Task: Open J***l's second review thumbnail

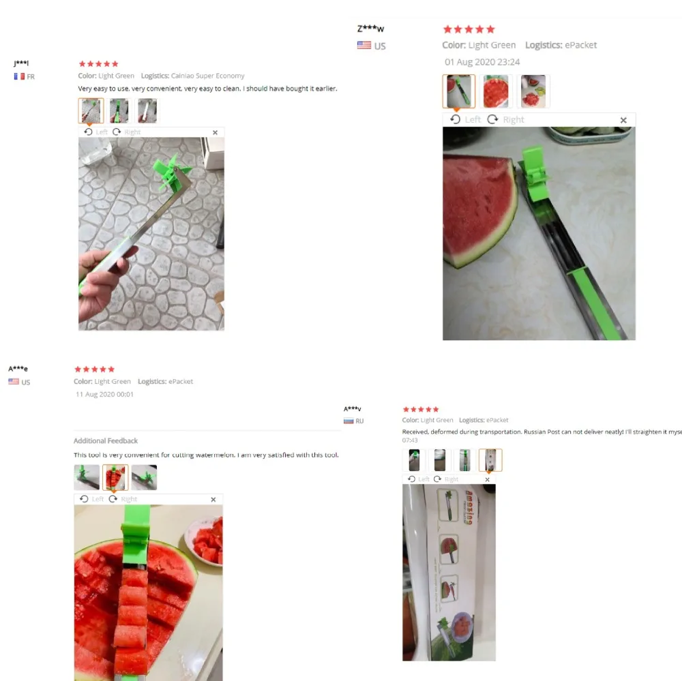Action: tap(119, 110)
